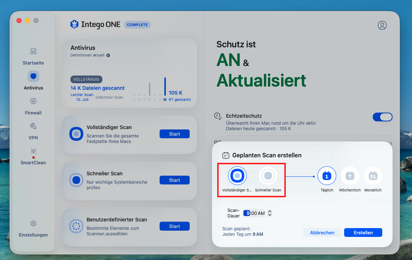Click Abbrechen in schedule dialog
Image resolution: width=412 pixels, height=260 pixels.
[x=322, y=232]
